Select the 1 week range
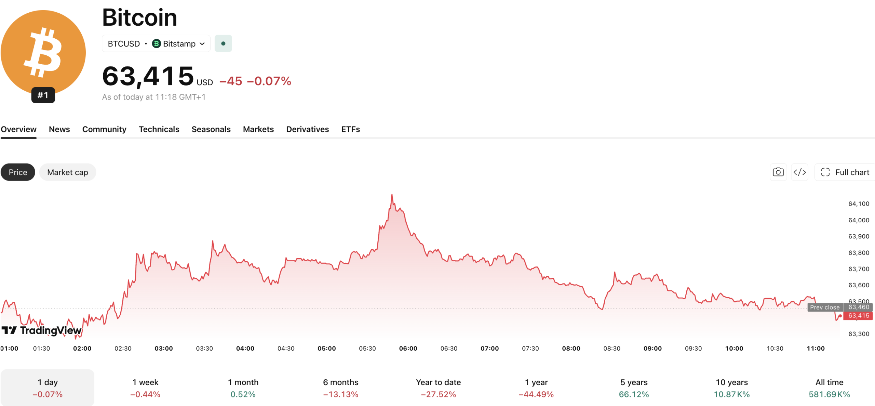 145,388
